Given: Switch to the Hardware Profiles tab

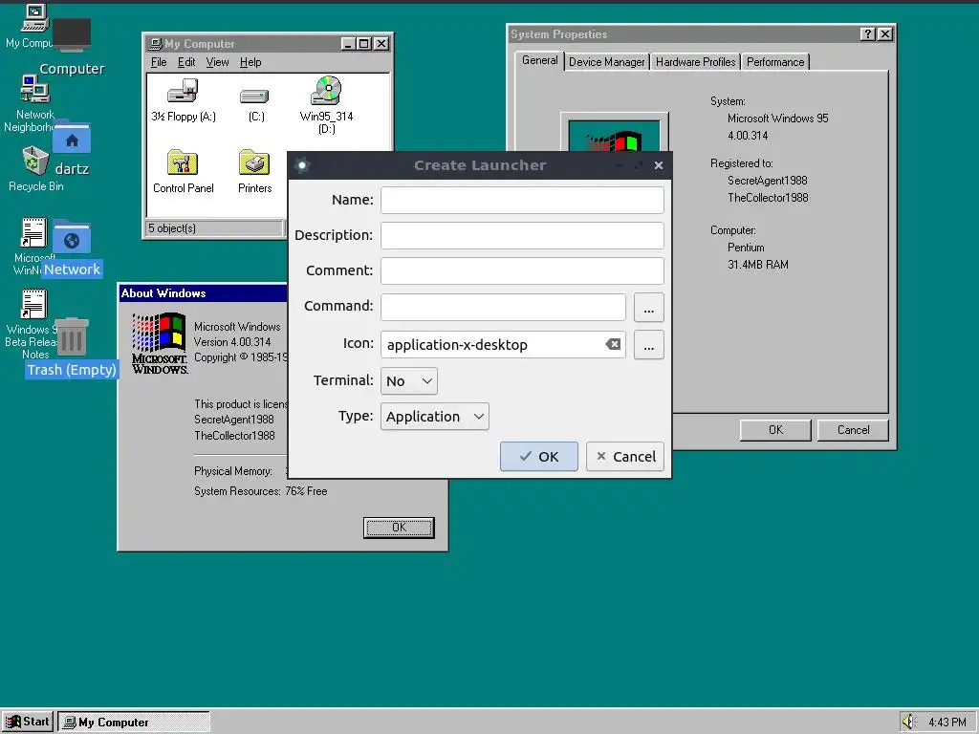Looking at the screenshot, I should (695, 62).
